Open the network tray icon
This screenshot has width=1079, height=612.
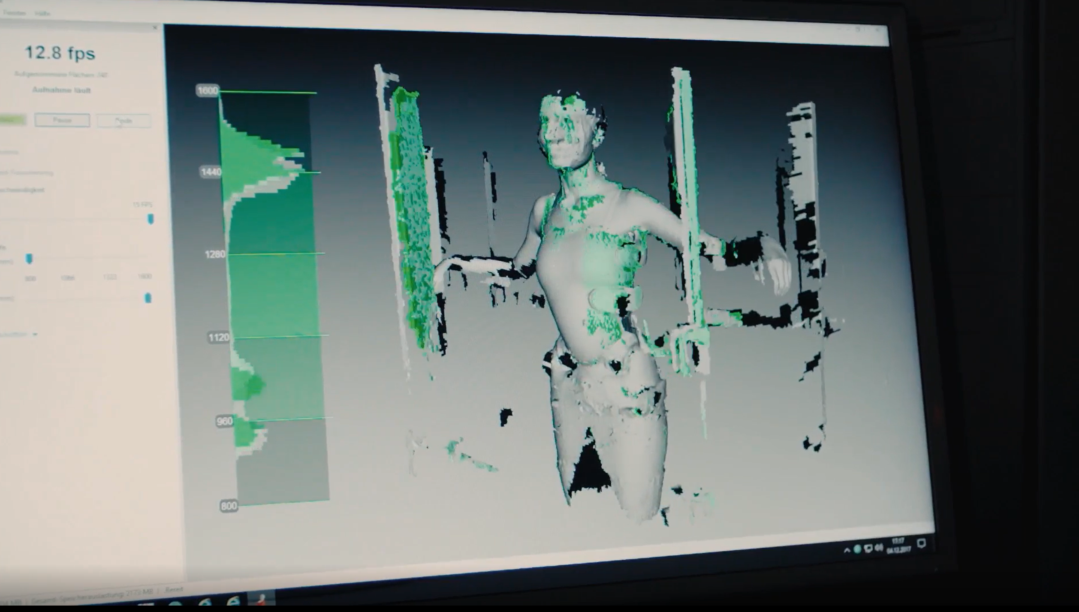click(868, 549)
